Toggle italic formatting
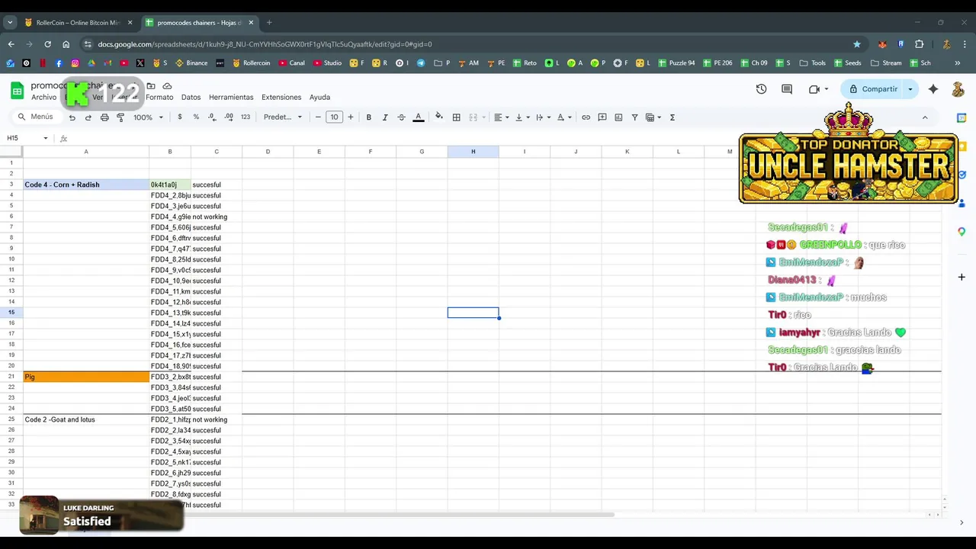Screen dimensions: 976x549 point(384,117)
